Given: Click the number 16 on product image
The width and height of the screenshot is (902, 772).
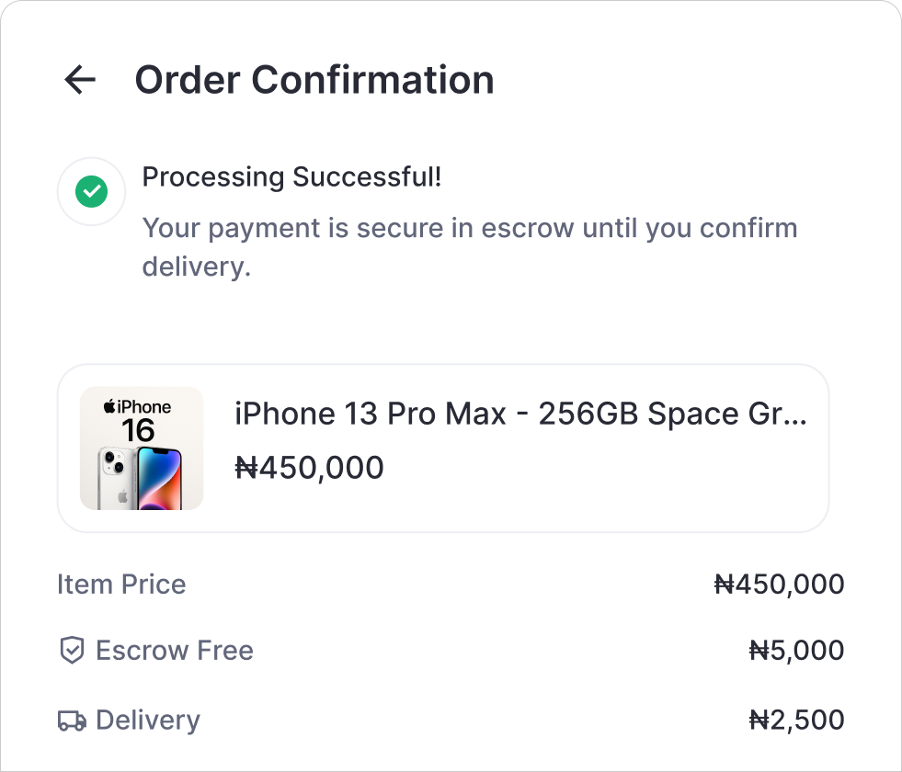Looking at the screenshot, I should click(x=139, y=430).
